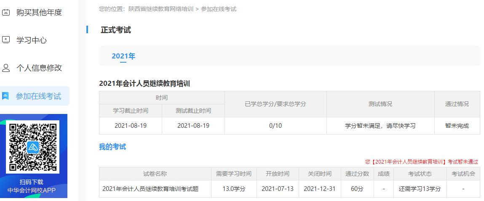Click the 暂未完成 pass status cell

(x=457, y=125)
